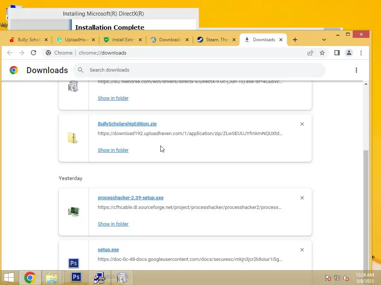Open Photoshop from the taskbar
381x285 pixels.
coord(76,277)
